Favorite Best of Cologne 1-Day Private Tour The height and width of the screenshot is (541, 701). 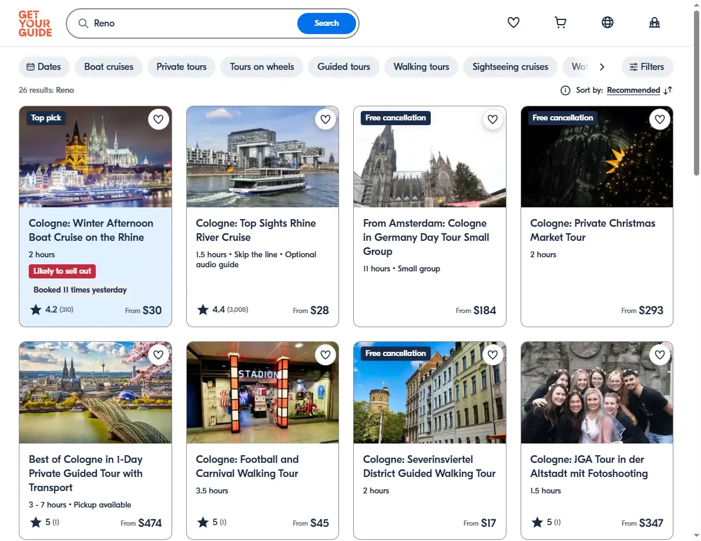point(158,355)
